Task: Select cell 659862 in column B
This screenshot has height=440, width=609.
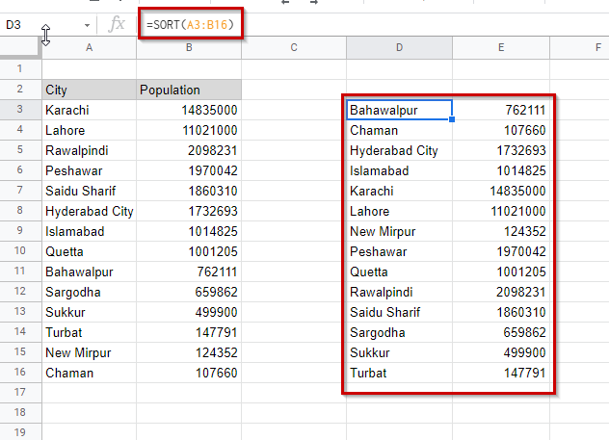Action: (189, 292)
